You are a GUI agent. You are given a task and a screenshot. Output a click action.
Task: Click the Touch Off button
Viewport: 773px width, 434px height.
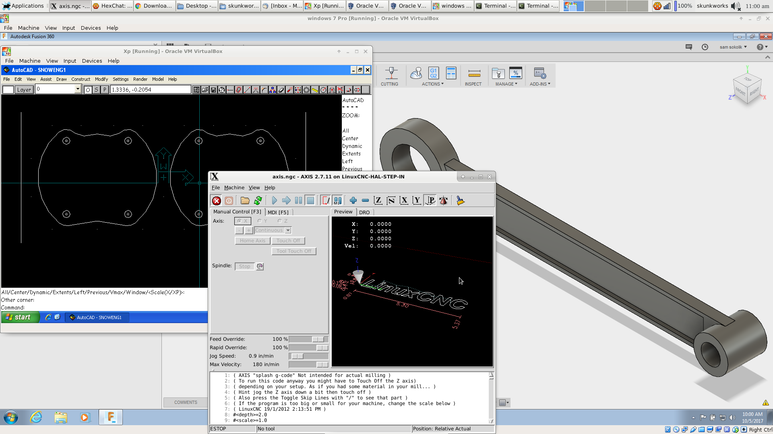(x=288, y=241)
